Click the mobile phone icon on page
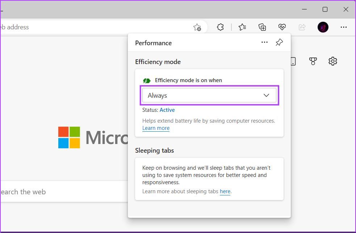The width and height of the screenshot is (356, 233). [293, 62]
